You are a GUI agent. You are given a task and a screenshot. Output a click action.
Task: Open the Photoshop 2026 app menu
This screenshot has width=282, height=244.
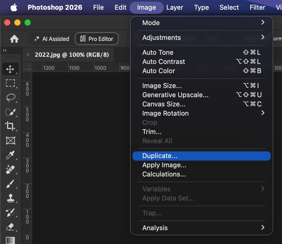click(x=55, y=7)
